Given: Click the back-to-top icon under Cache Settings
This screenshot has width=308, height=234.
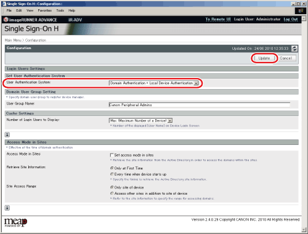Looking at the screenshot, I should [x=7, y=135].
